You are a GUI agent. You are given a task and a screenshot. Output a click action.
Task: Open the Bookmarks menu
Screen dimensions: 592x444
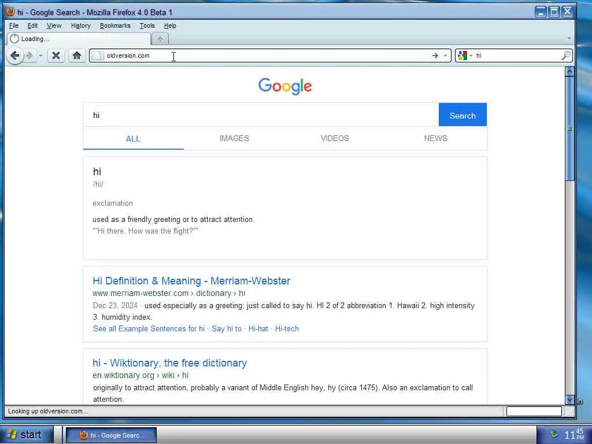pyautogui.click(x=115, y=25)
